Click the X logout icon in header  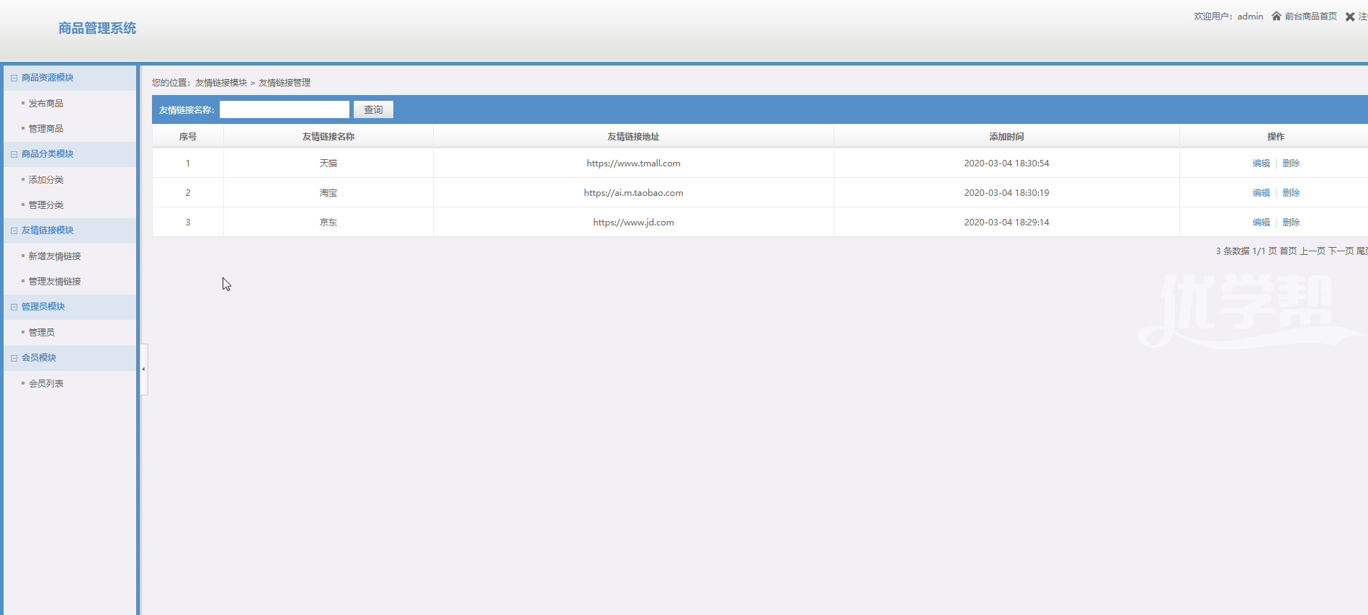point(1349,17)
